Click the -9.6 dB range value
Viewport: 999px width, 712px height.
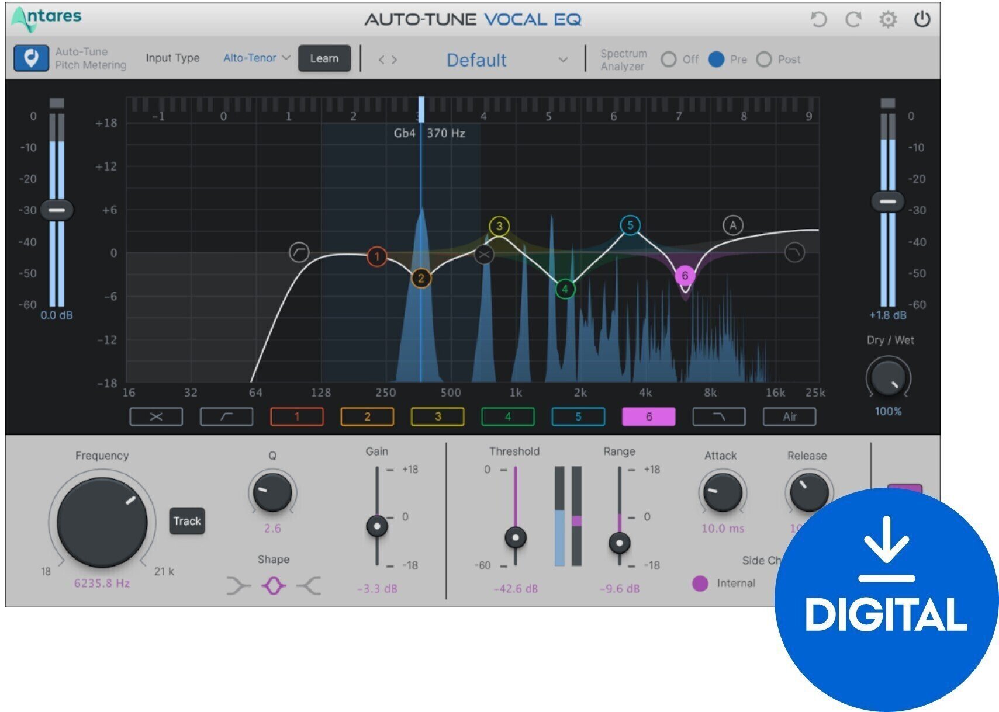pyautogui.click(x=620, y=589)
